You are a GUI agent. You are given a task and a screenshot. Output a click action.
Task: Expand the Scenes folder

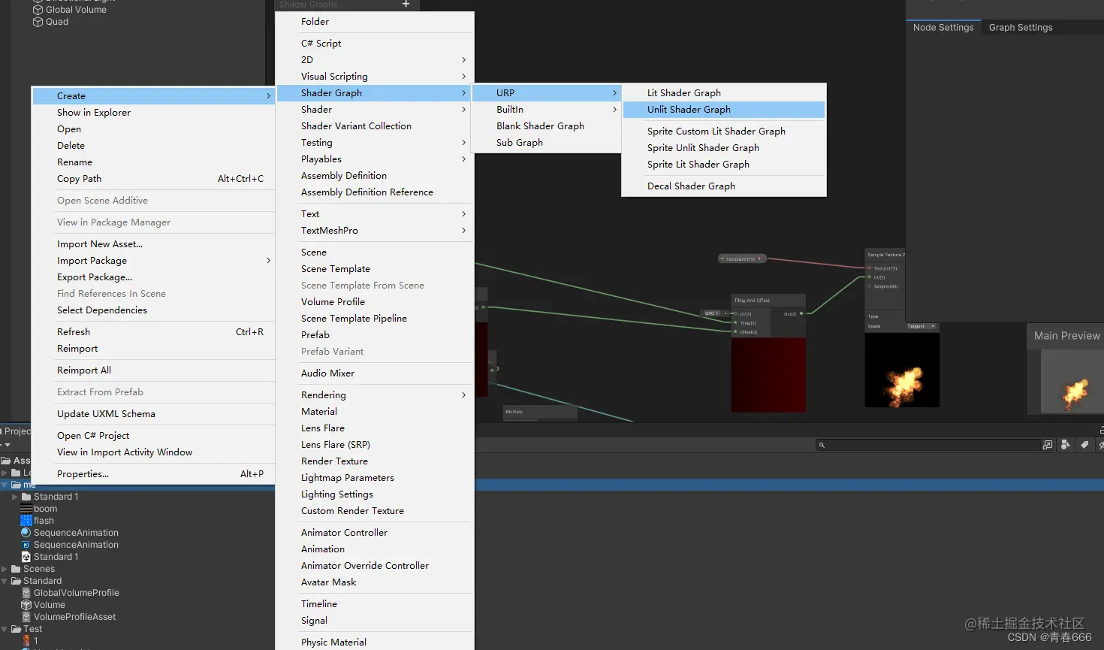click(x=5, y=569)
